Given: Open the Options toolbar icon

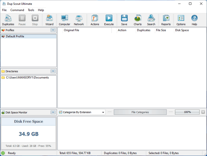Looking at the screenshot, I should (x=181, y=20).
